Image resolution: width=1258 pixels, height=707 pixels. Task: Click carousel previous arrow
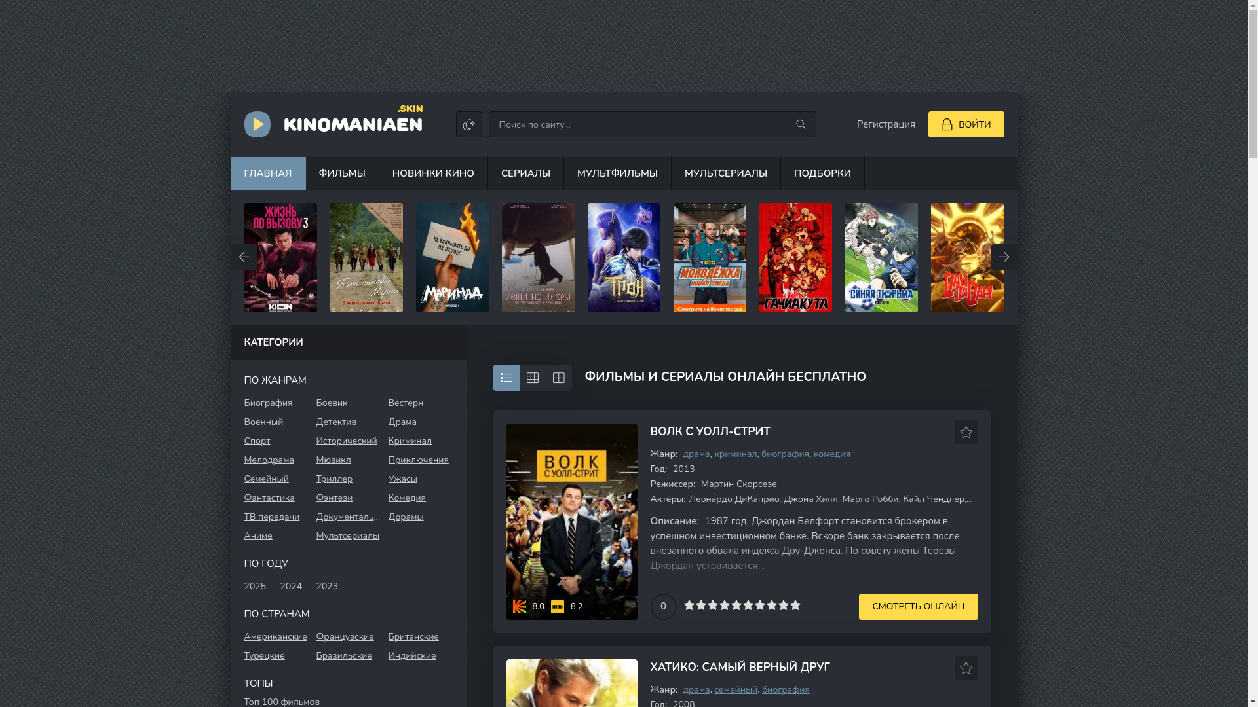tap(244, 257)
